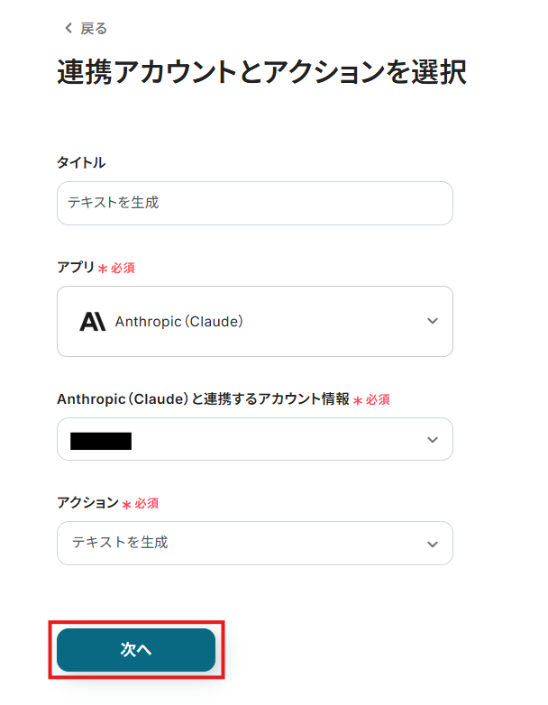Go back via the 戻る link
548x705 pixels.
pos(94,29)
